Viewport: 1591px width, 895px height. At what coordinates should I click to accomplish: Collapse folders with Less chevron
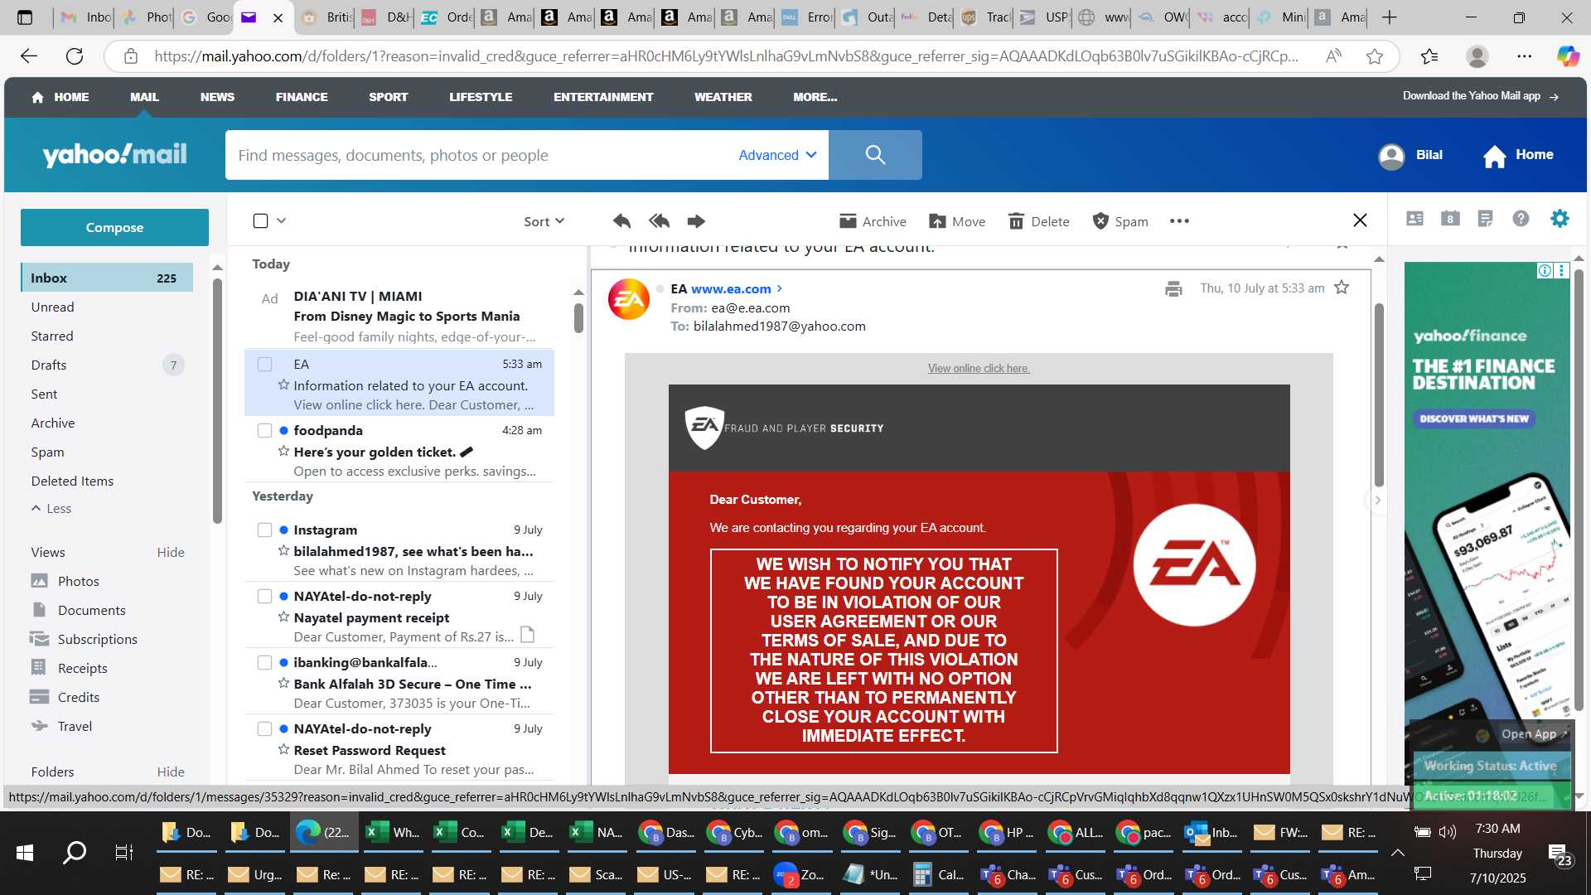51,509
